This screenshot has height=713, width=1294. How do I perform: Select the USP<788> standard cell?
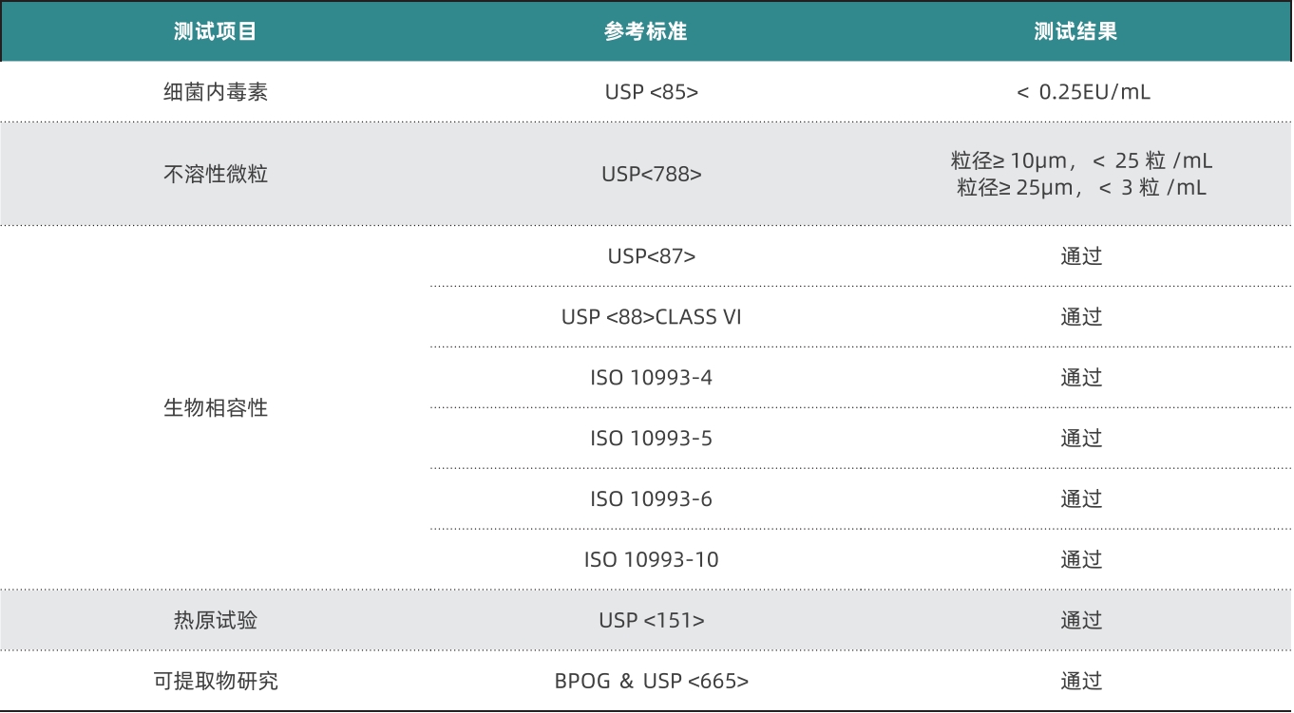click(652, 174)
